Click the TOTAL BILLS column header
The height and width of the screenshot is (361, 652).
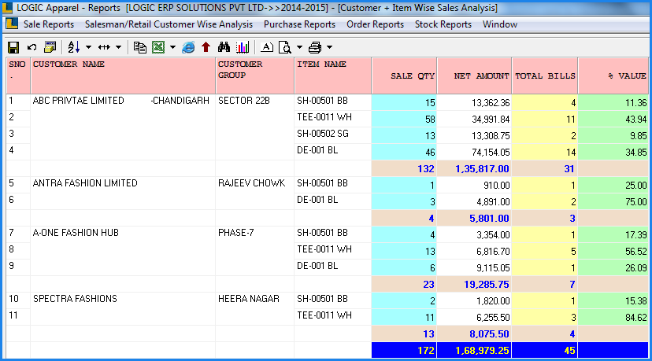click(x=545, y=76)
